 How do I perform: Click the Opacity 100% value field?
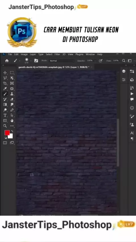[x=90, y=61]
